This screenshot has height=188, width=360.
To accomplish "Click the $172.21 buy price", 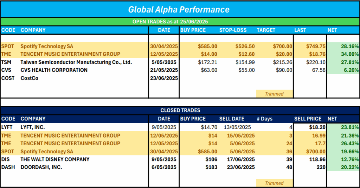I will point(207,62).
